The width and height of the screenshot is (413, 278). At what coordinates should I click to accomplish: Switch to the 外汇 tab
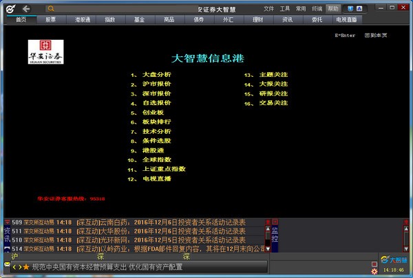229,20
